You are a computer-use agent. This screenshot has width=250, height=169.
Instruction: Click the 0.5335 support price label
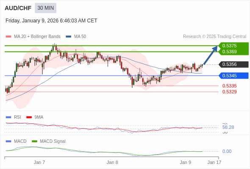[x=229, y=86]
